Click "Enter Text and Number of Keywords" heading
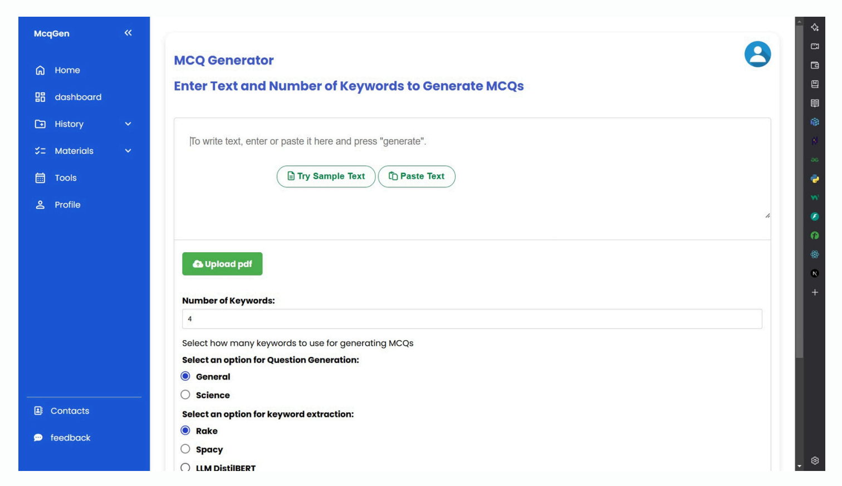This screenshot has width=842, height=486. click(349, 86)
